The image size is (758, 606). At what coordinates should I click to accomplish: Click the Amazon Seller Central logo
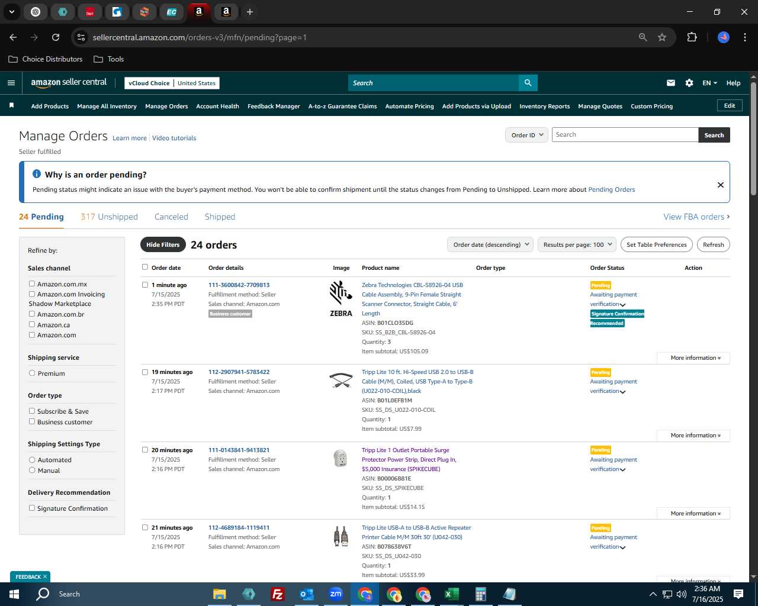click(69, 83)
